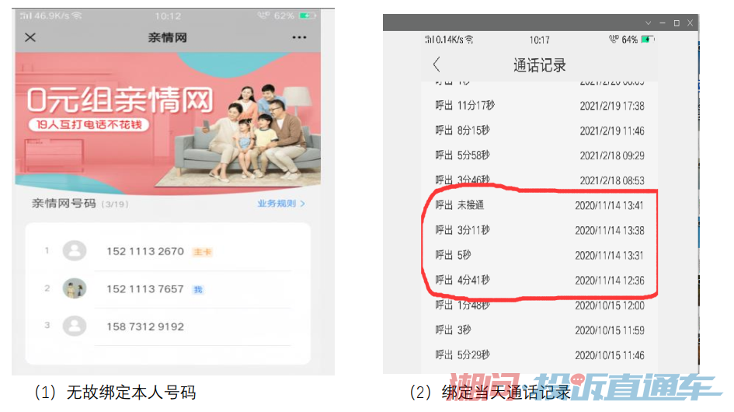
Task: Select the 未接通 call record entry
Action: (539, 205)
